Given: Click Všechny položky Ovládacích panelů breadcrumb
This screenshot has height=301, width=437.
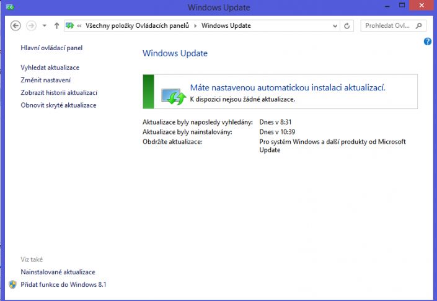Looking at the screenshot, I should (137, 25).
